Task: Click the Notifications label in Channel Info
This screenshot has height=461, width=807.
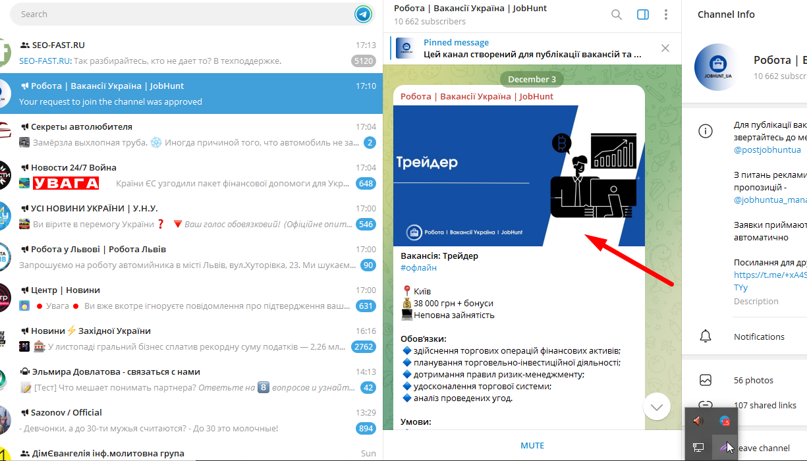Action: [x=759, y=337]
